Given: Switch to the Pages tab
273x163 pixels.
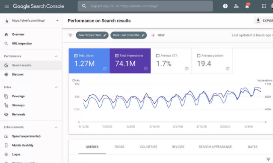Looking at the screenshot, I should pos(120,147).
